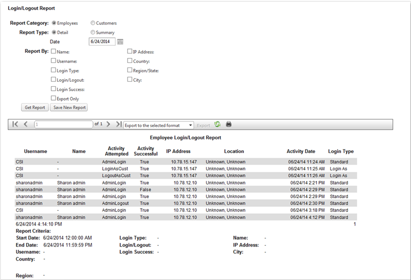411x280 pixels.
Task: Refresh the report with green icon
Action: [x=218, y=125]
